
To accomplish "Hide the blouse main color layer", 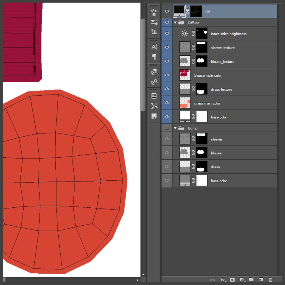I will (167, 75).
